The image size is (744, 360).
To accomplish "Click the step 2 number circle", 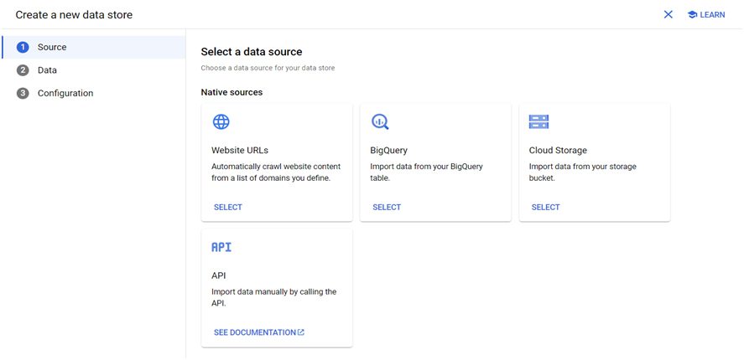I will (x=23, y=70).
